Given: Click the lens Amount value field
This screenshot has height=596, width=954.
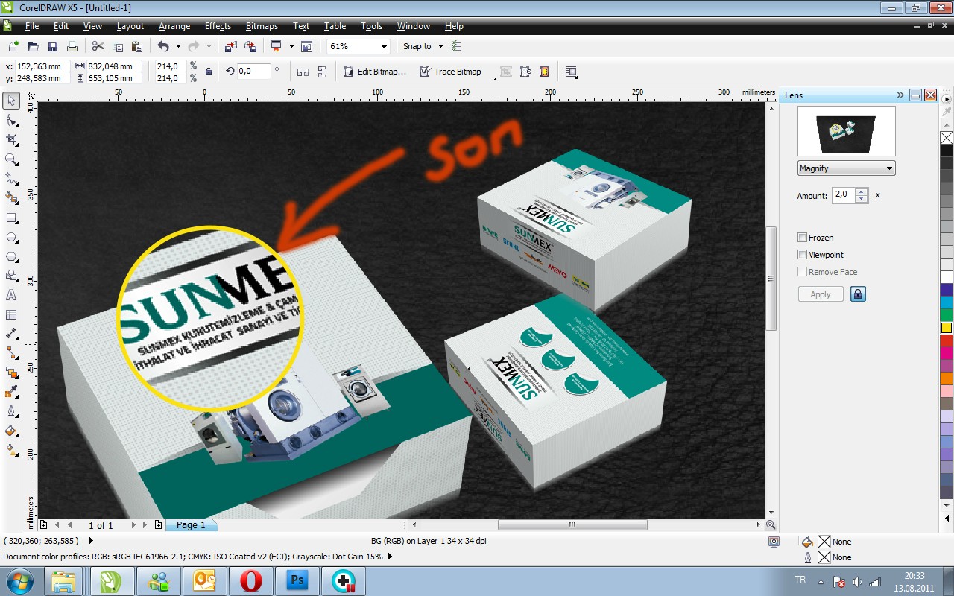Looking at the screenshot, I should point(843,195).
